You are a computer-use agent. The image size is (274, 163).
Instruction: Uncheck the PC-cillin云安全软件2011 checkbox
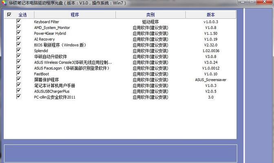(x=19, y=97)
